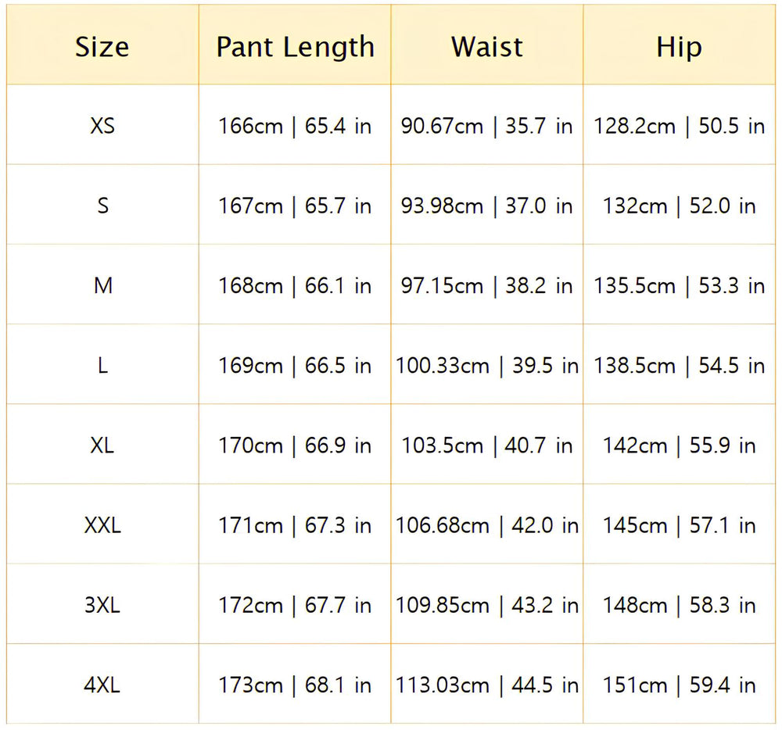Click the XXL size row label
782x730 pixels.
102,525
